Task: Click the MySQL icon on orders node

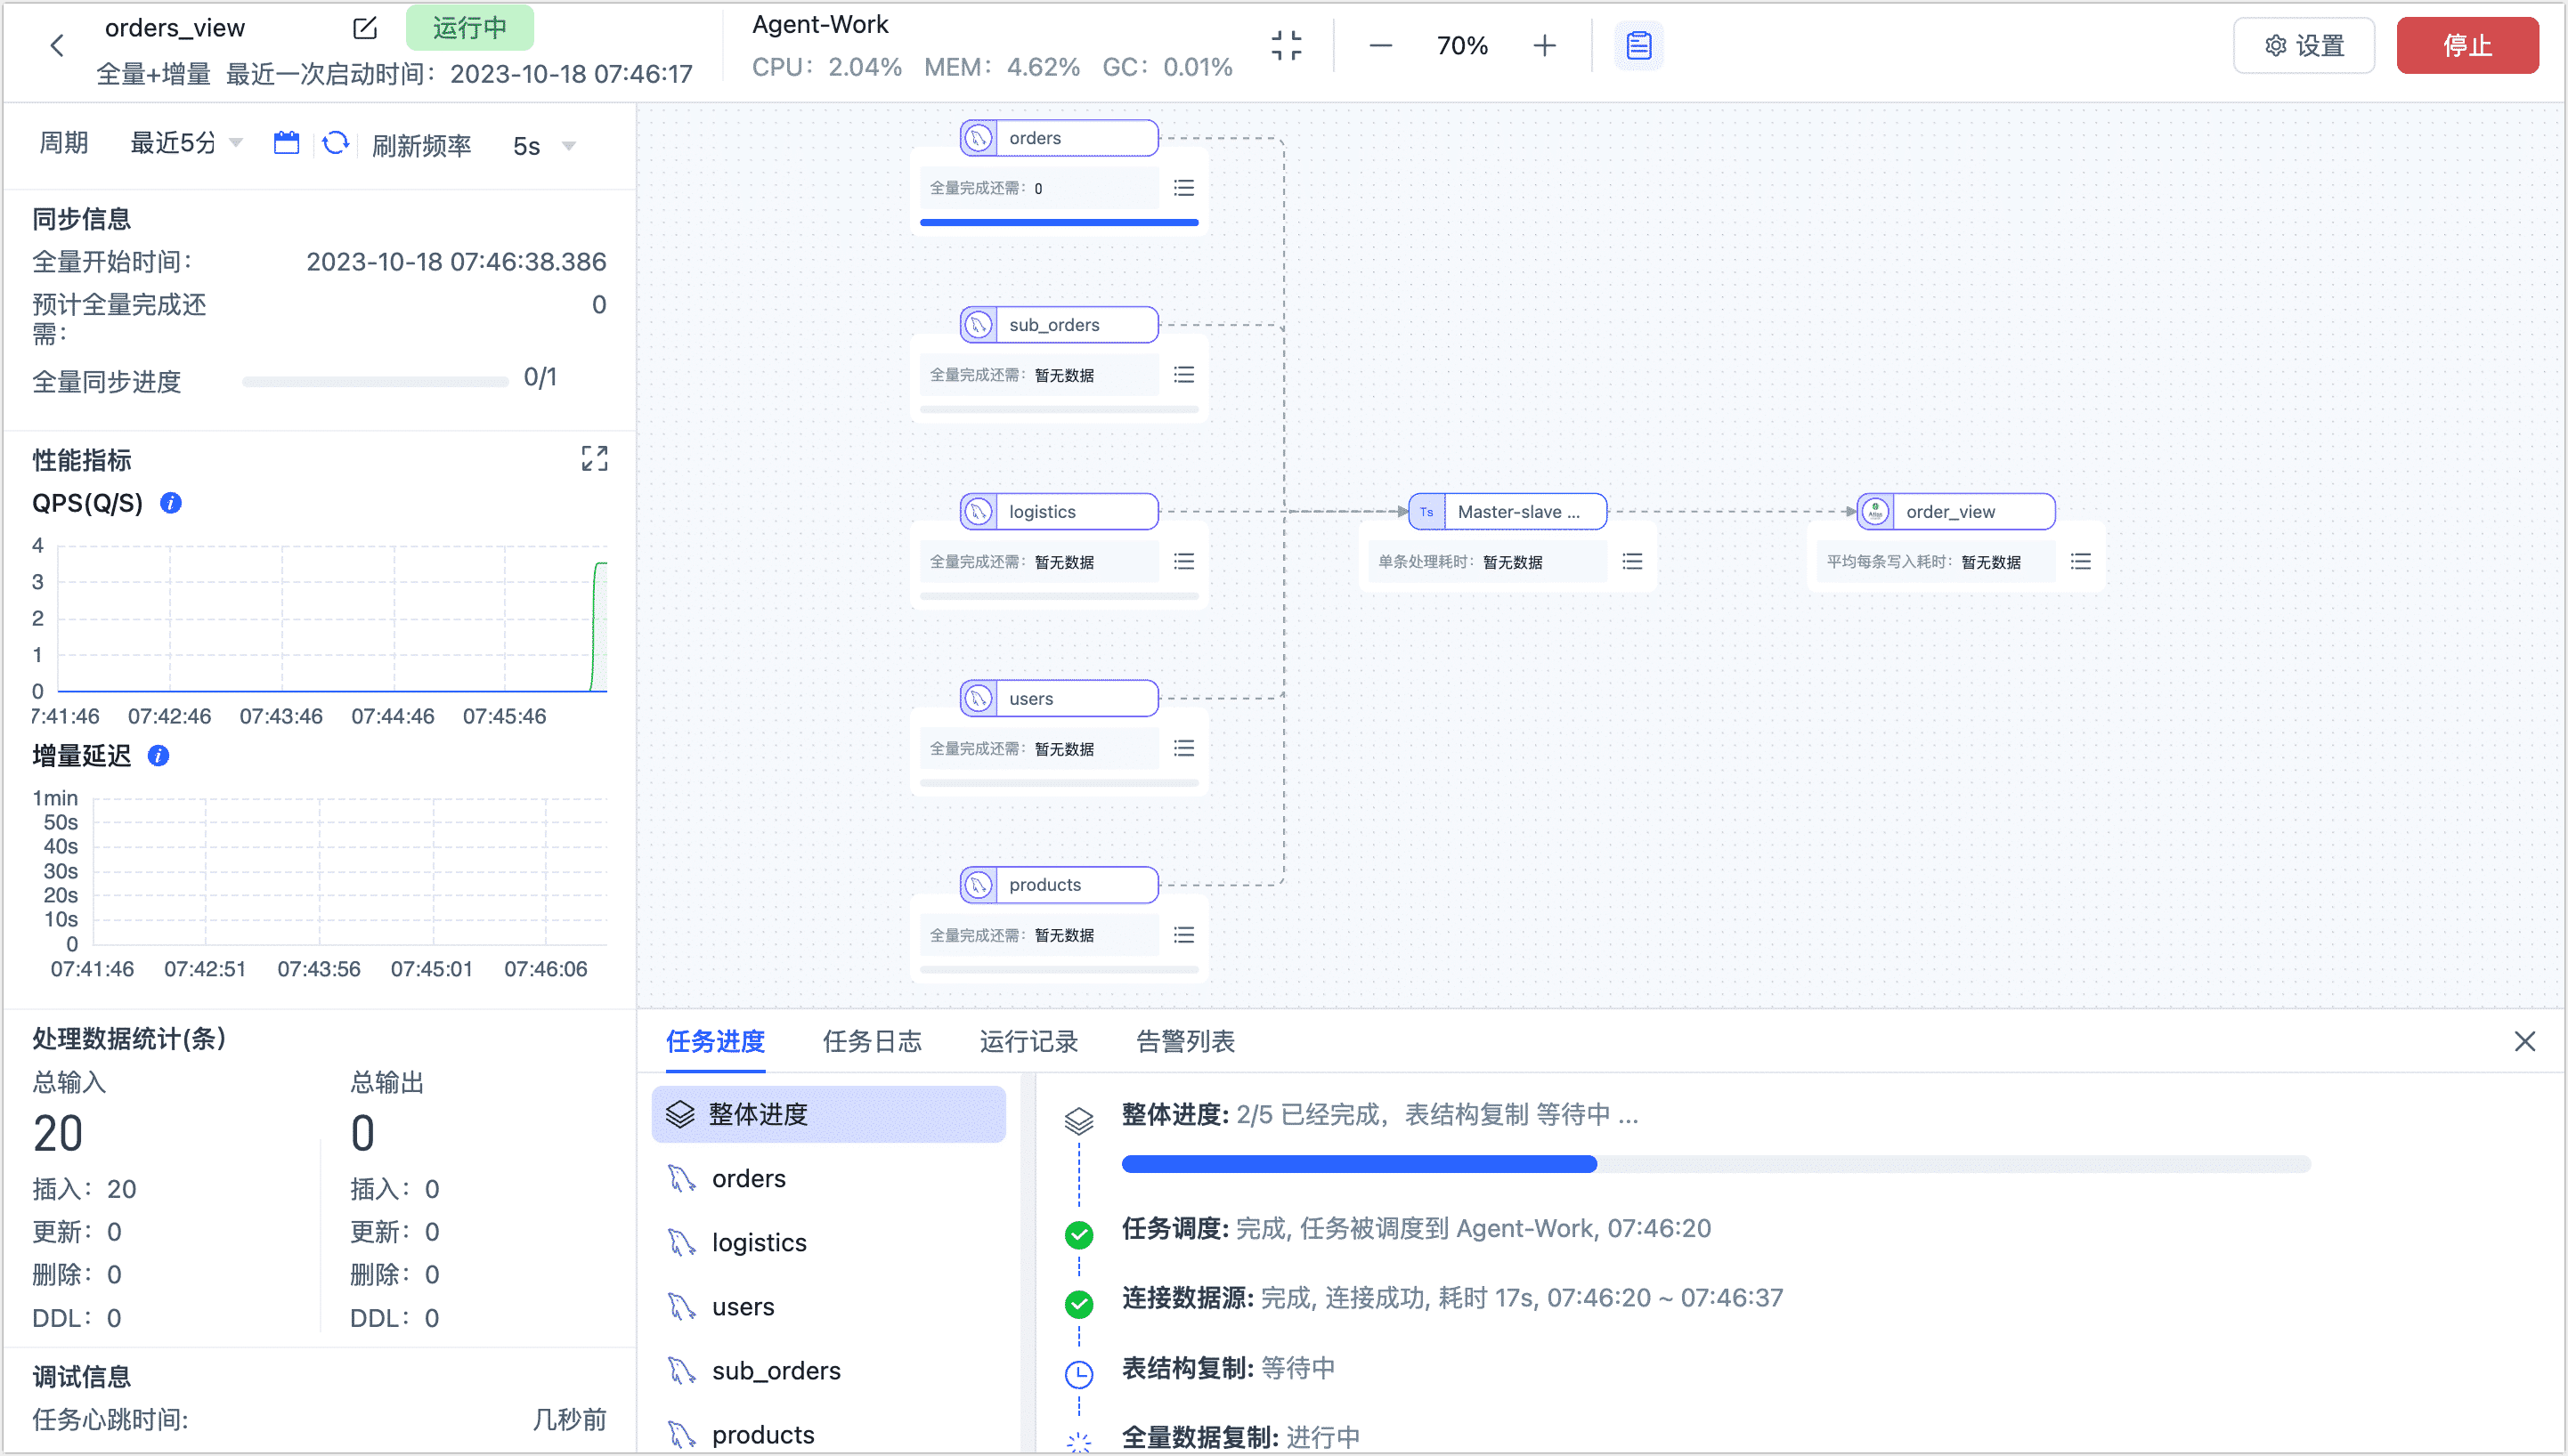Action: click(x=979, y=138)
